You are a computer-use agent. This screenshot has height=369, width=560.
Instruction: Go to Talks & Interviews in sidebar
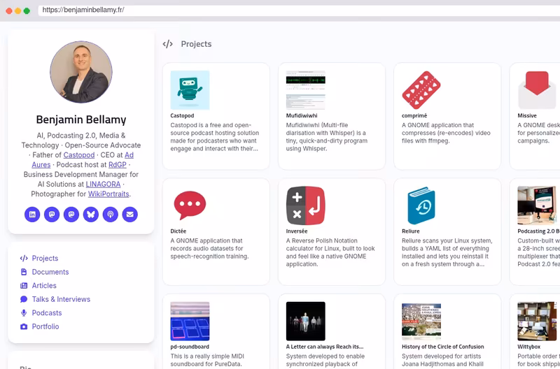point(55,299)
